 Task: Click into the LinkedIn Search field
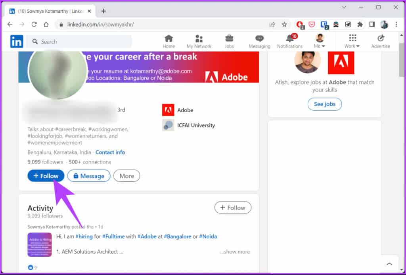(79, 42)
